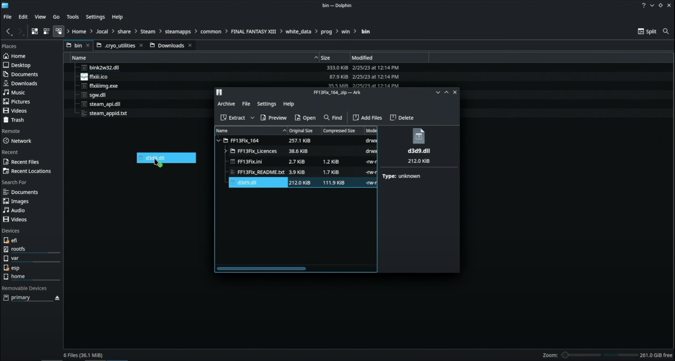The image size is (675, 361).
Task: Click Preview in Ark toolbar
Action: coord(273,118)
